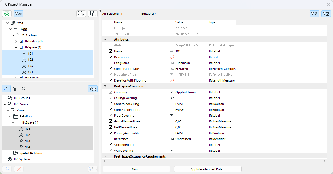The width and height of the screenshot is (333, 174).
Task: Collapse the Attributes section
Action: point(105,40)
